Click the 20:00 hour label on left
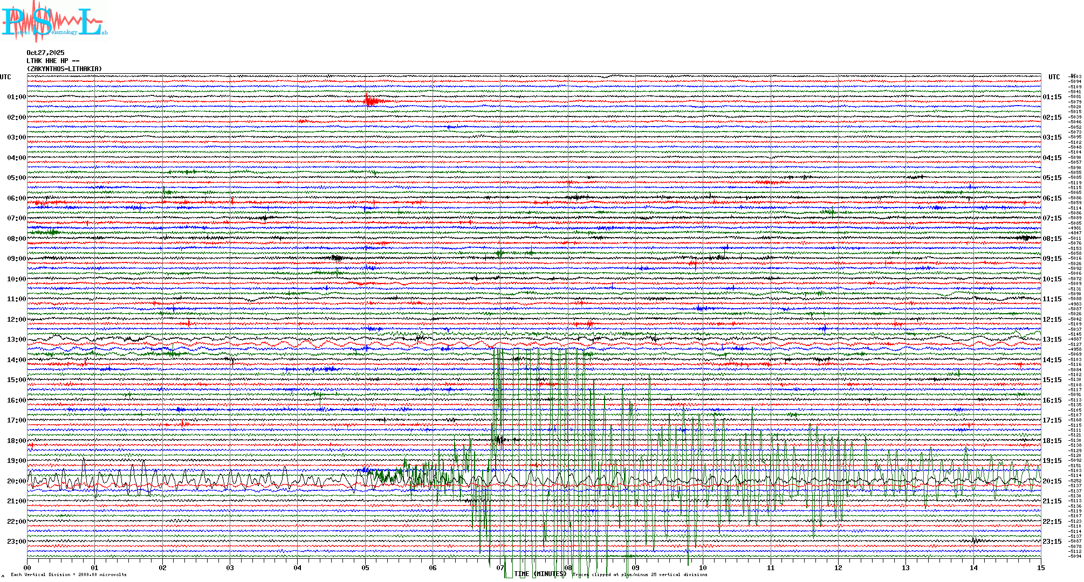This screenshot has height=582, width=1084. (x=16, y=481)
